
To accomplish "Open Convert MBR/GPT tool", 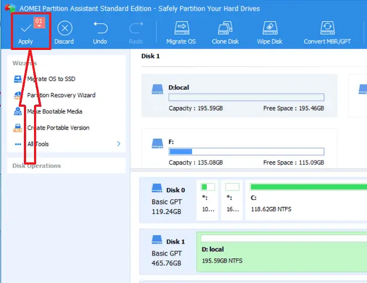I will (x=327, y=33).
